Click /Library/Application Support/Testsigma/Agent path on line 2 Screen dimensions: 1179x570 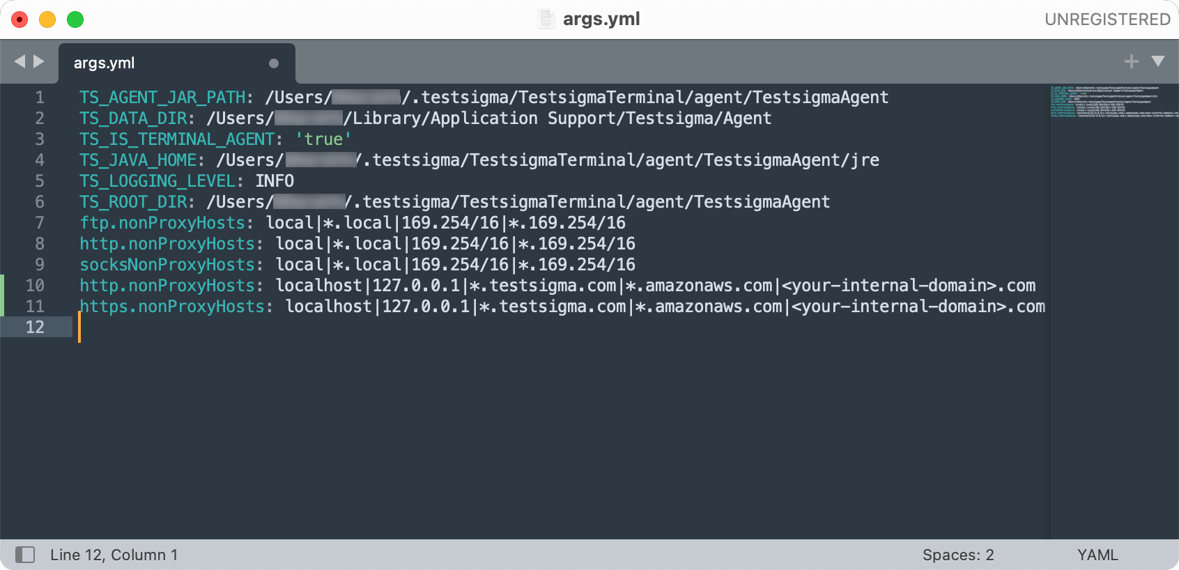[557, 118]
